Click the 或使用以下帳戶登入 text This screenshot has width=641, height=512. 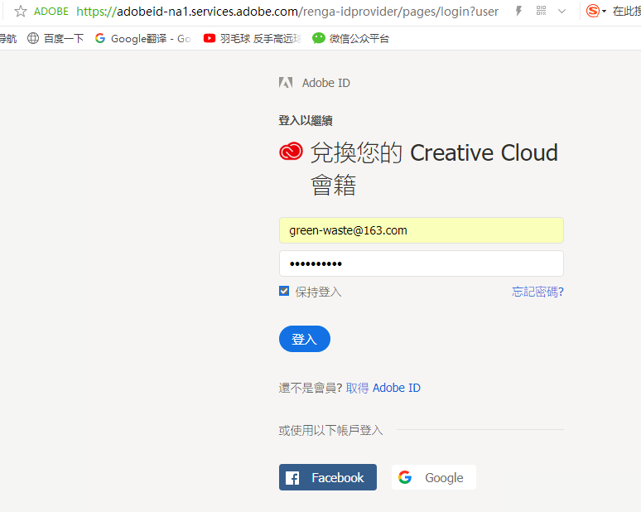(x=330, y=430)
